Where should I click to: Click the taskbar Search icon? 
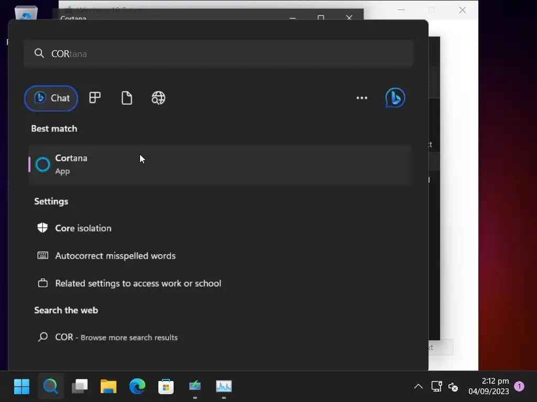(x=51, y=387)
